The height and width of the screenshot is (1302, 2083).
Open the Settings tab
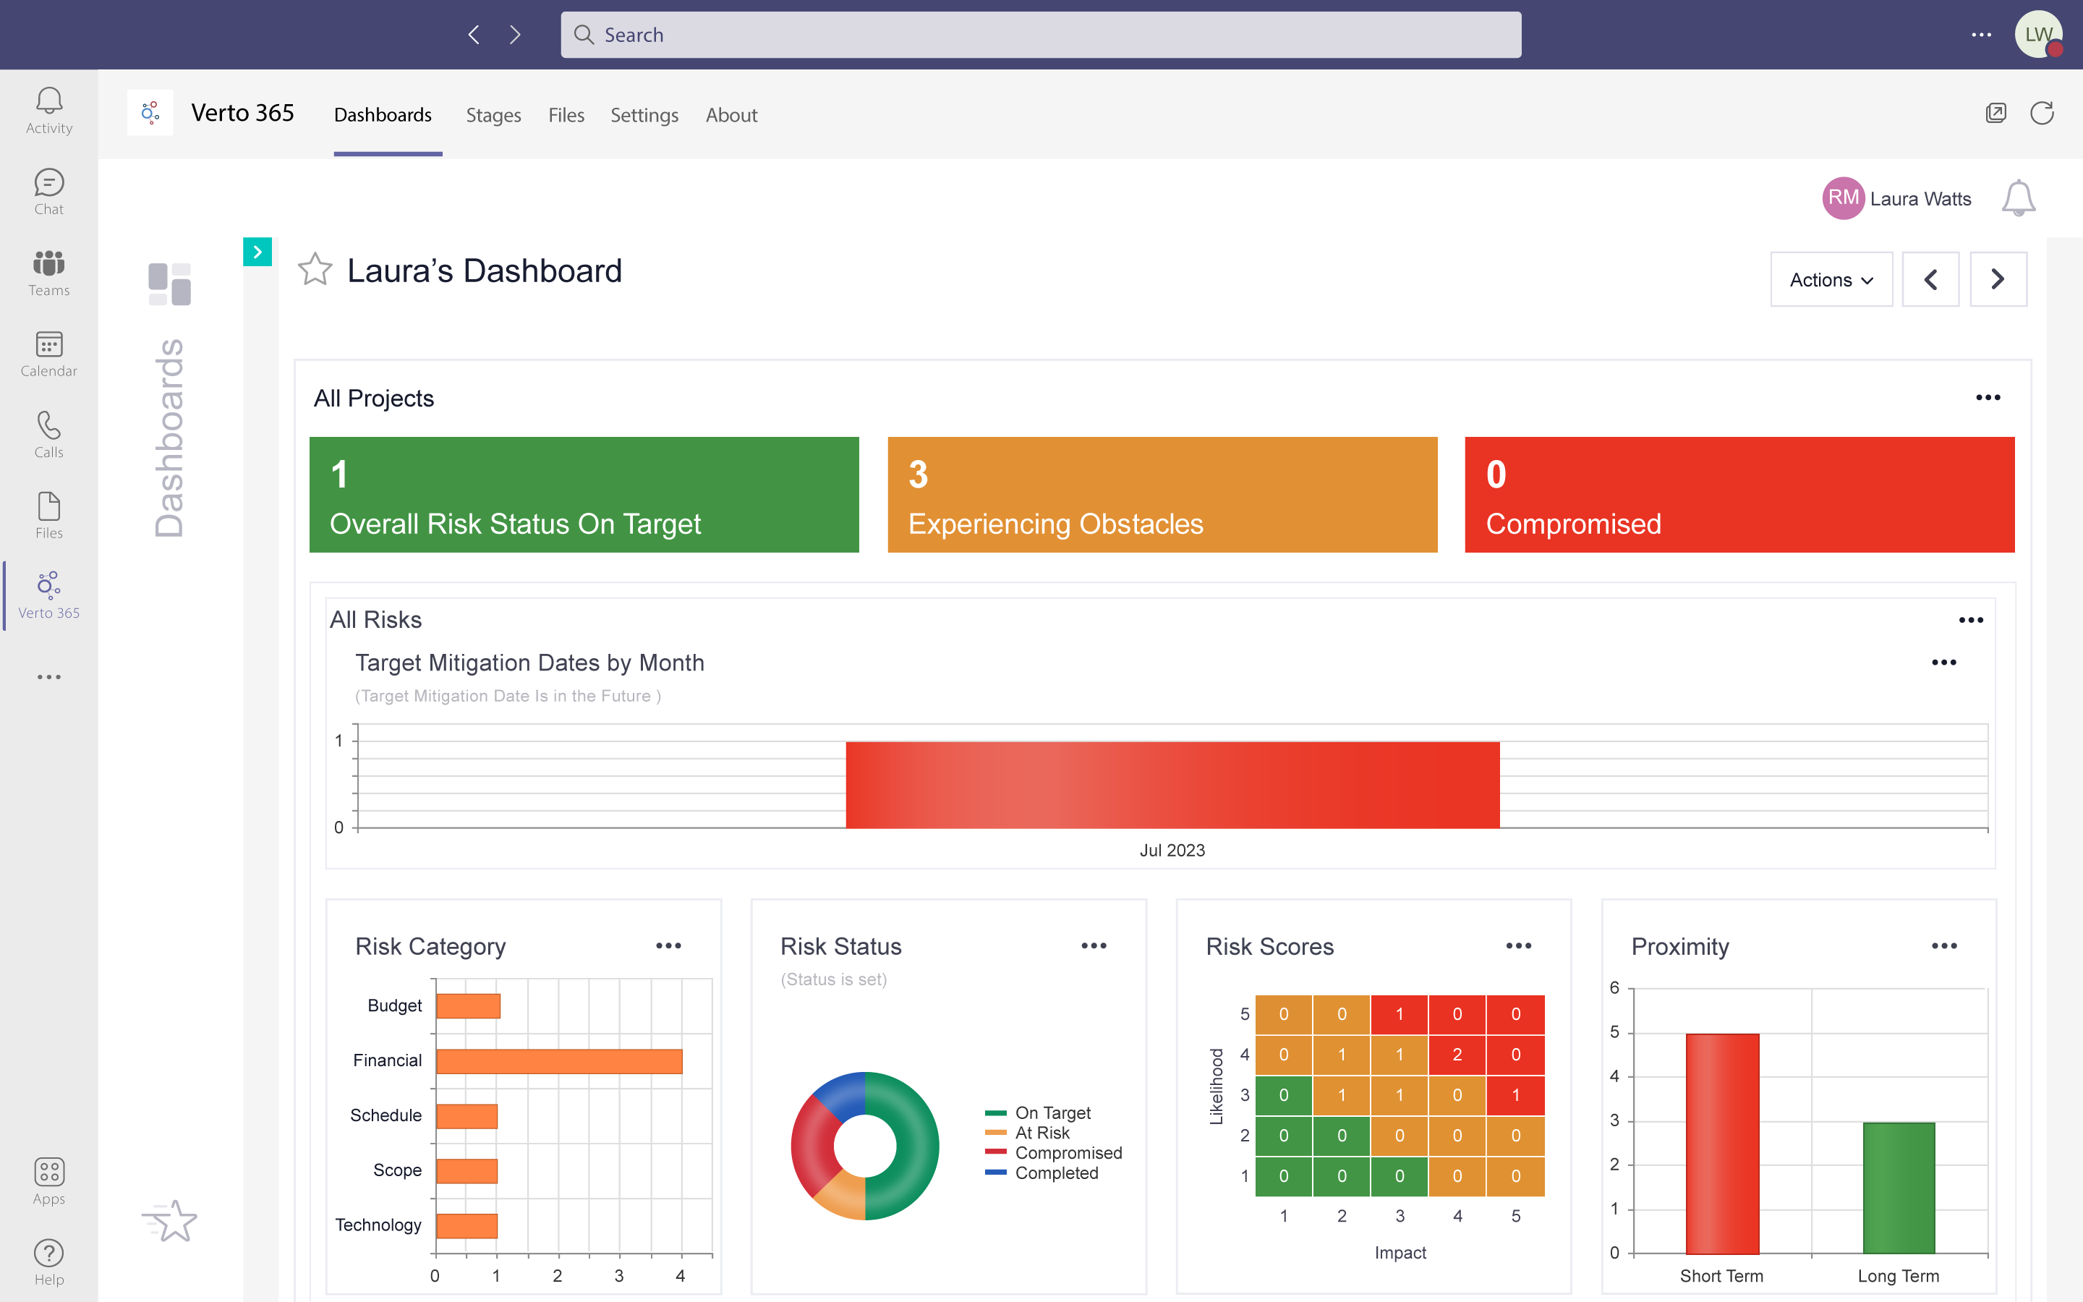pyautogui.click(x=644, y=116)
